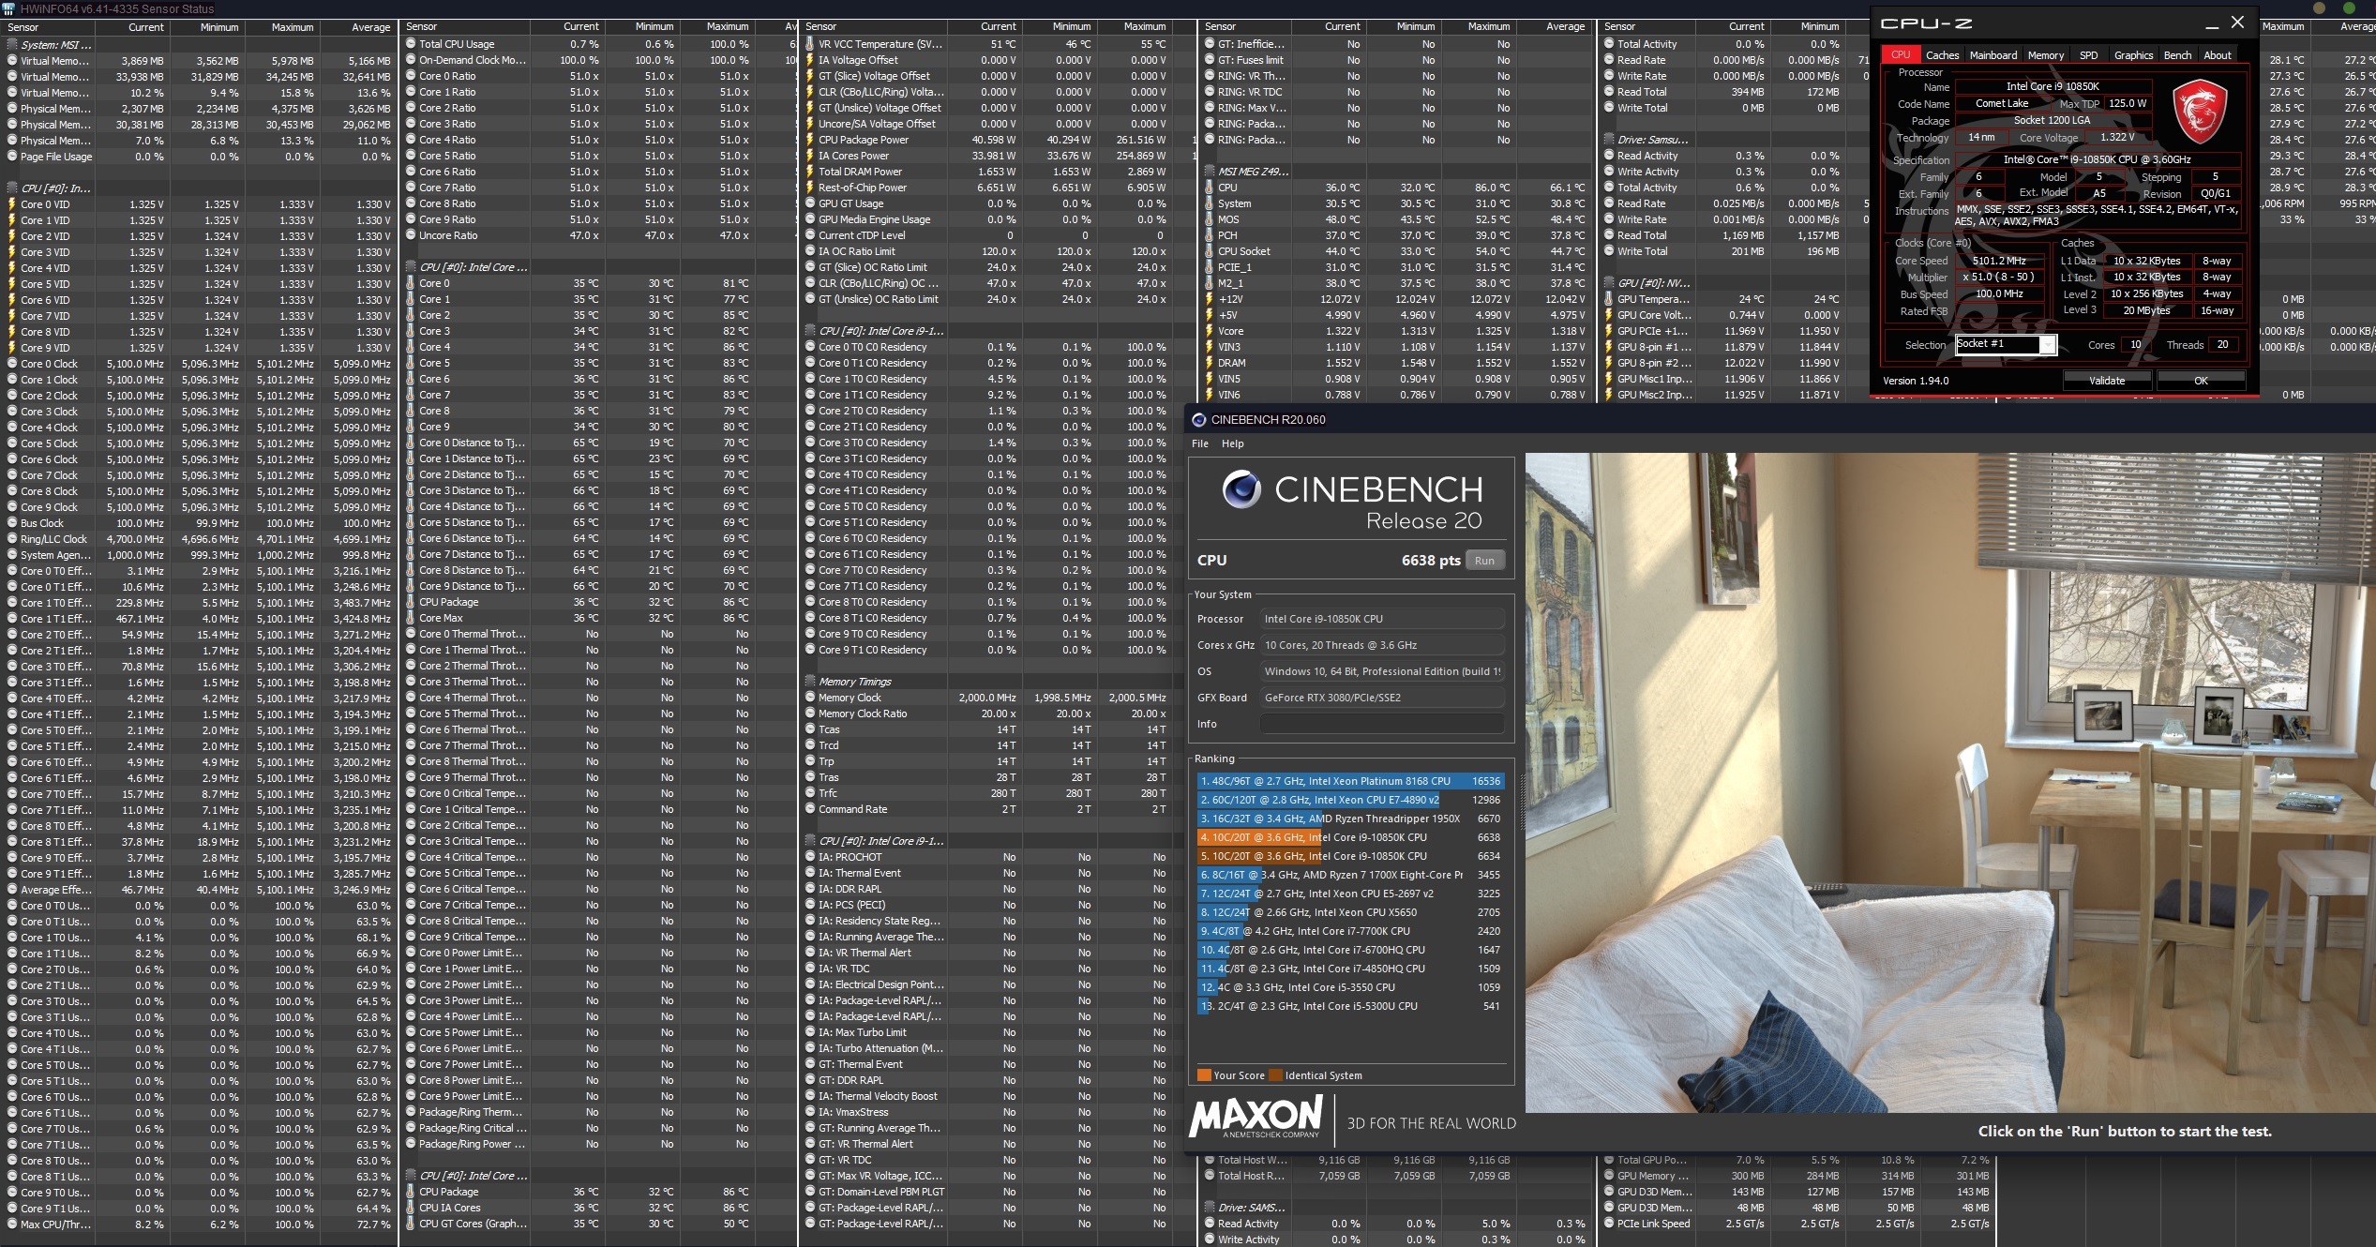Collapse the CPU [#0]: In... sensor group
The image size is (2376, 1247).
tap(12, 188)
